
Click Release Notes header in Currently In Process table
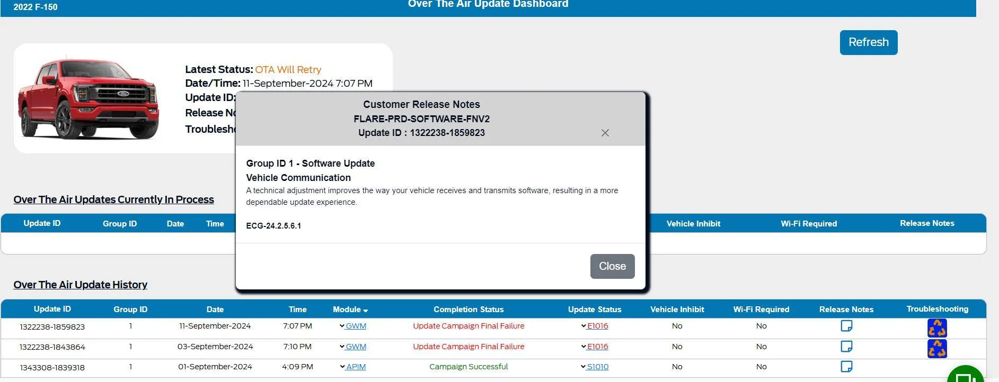coord(926,223)
